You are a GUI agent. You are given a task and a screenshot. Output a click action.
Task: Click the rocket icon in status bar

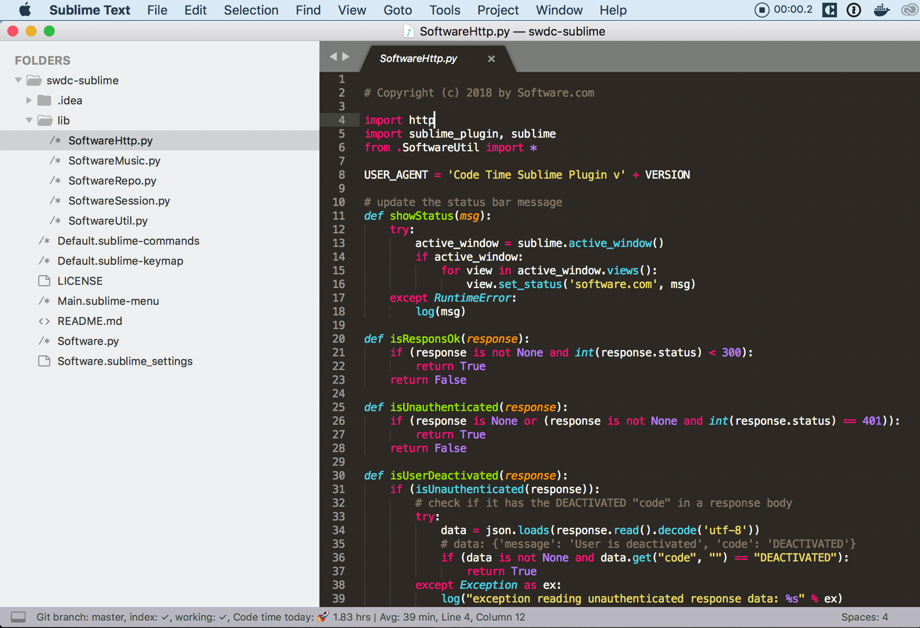coord(323,617)
